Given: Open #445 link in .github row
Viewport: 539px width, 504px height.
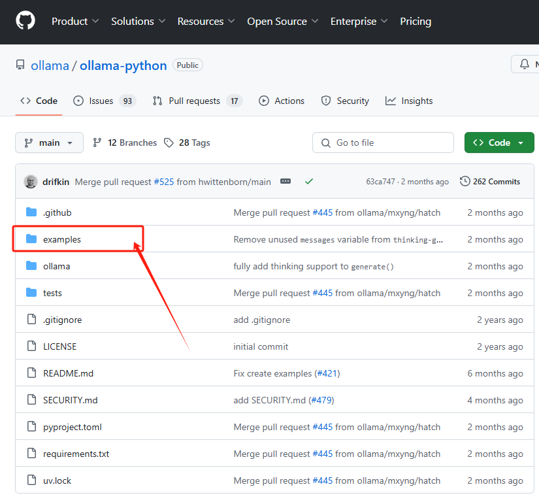Looking at the screenshot, I should (x=323, y=212).
